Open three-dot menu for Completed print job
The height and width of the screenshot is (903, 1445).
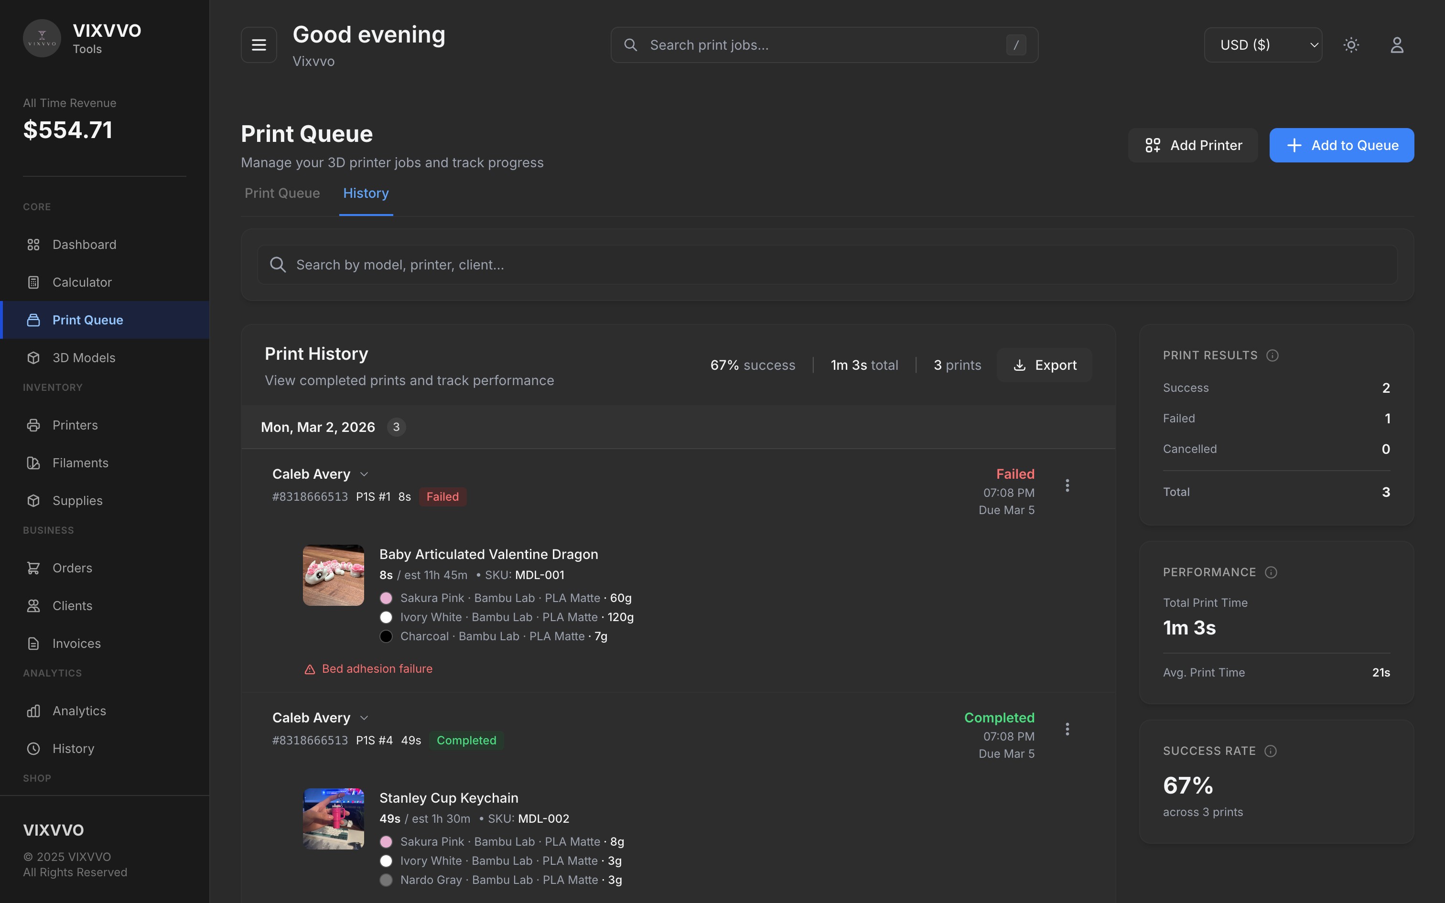1067,729
